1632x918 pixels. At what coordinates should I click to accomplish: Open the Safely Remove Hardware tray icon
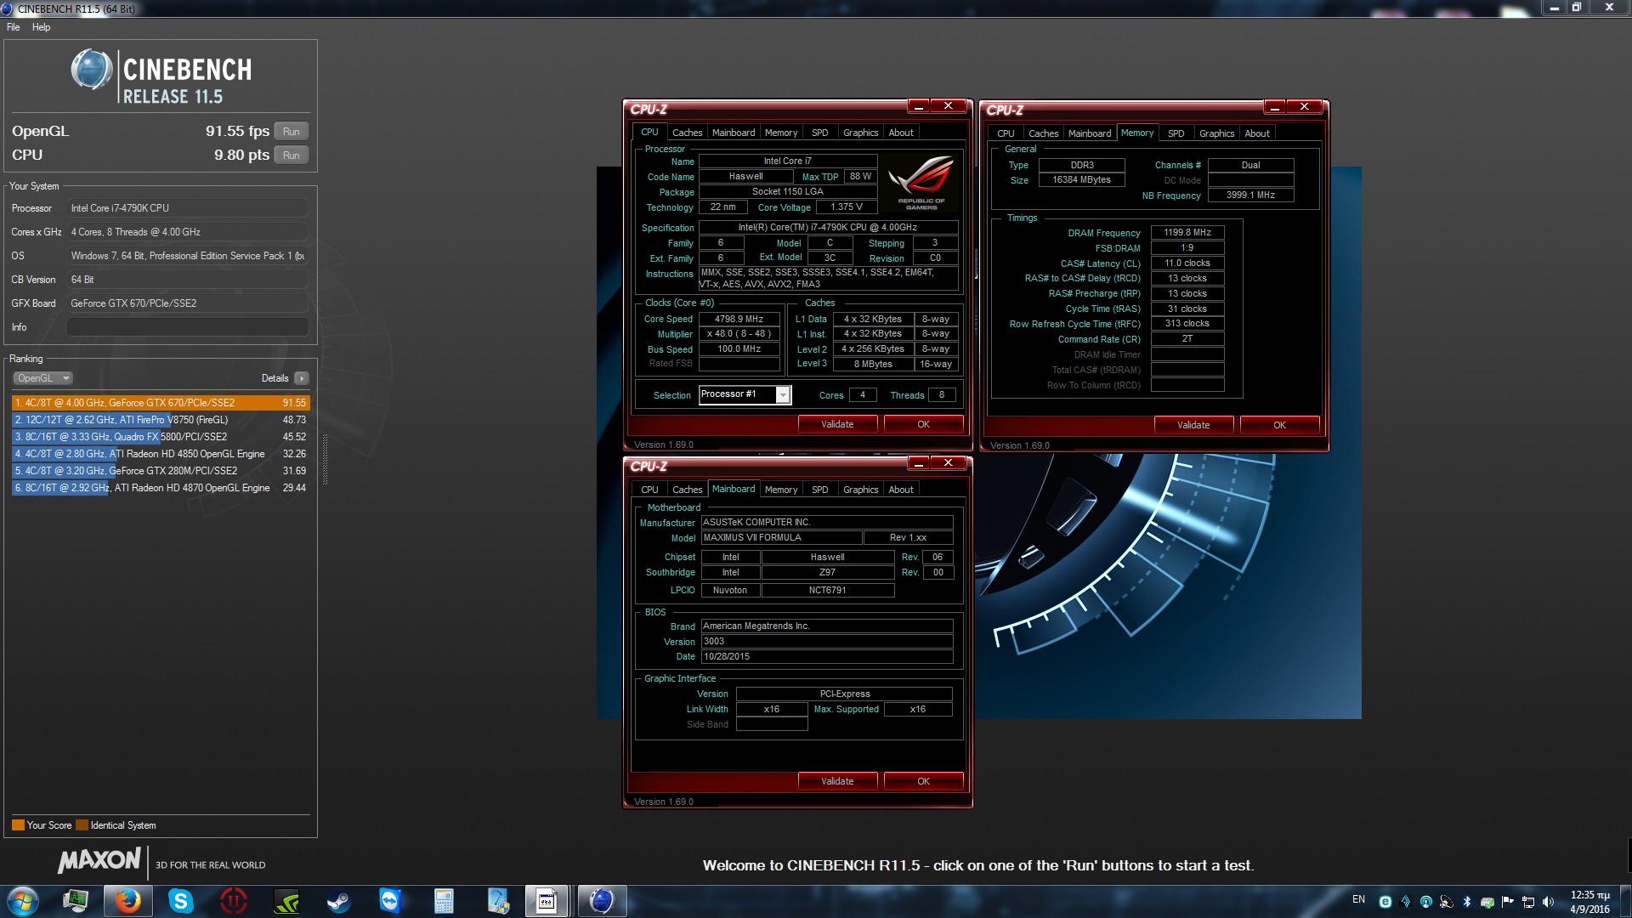tap(1487, 902)
